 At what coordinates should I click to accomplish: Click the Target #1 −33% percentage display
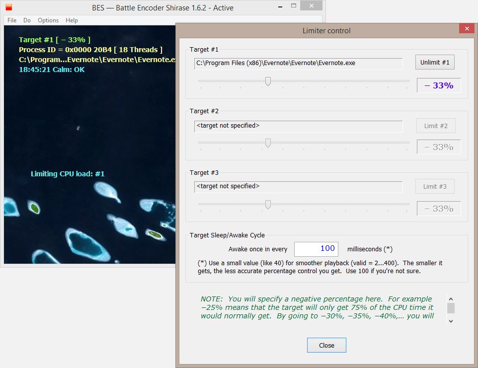[439, 85]
